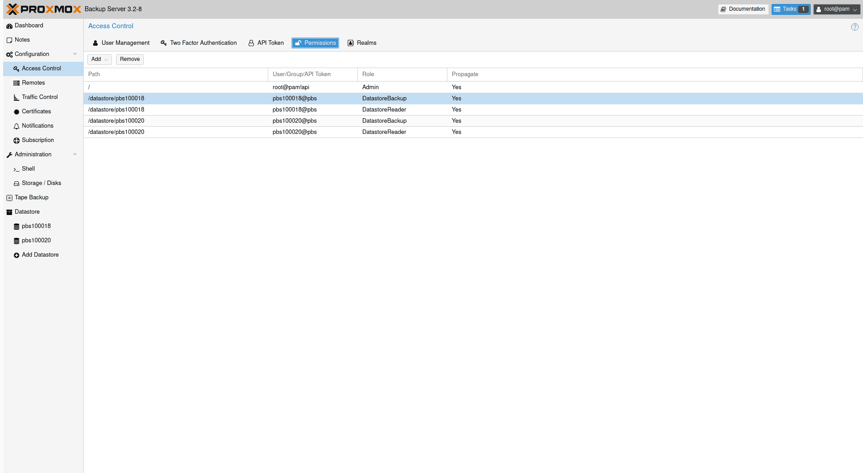This screenshot has width=863, height=473.
Task: Collapse the Administration section arrow
Action: tap(75, 155)
